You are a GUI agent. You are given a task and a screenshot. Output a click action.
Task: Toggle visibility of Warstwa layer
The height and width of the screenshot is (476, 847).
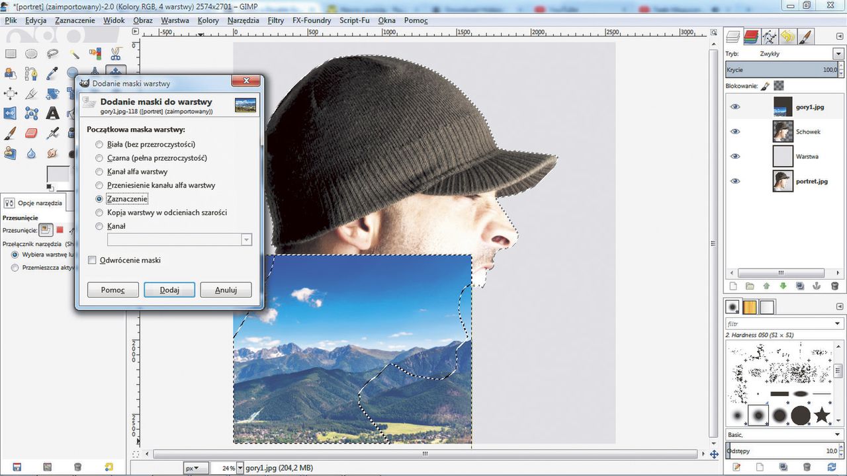pyautogui.click(x=735, y=156)
